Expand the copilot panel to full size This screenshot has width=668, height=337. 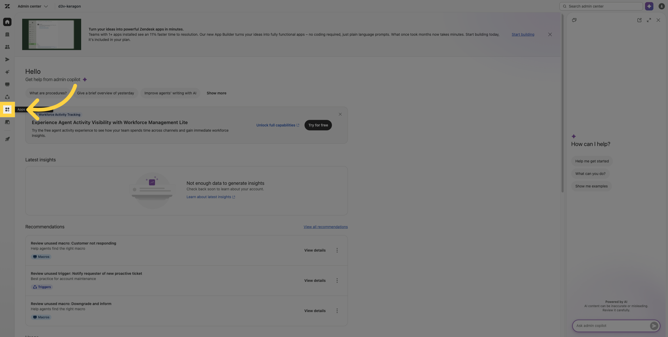pyautogui.click(x=649, y=20)
